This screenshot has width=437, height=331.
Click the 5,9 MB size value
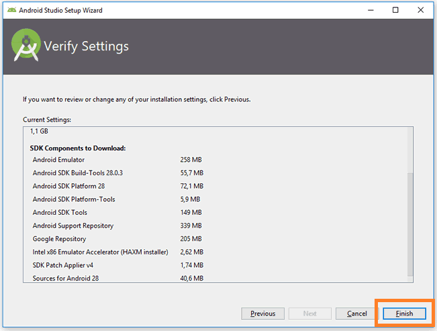190,199
